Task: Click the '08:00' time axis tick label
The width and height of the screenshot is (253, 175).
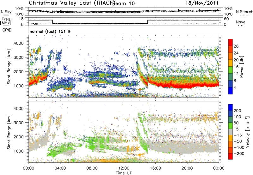Action: click(x=92, y=168)
